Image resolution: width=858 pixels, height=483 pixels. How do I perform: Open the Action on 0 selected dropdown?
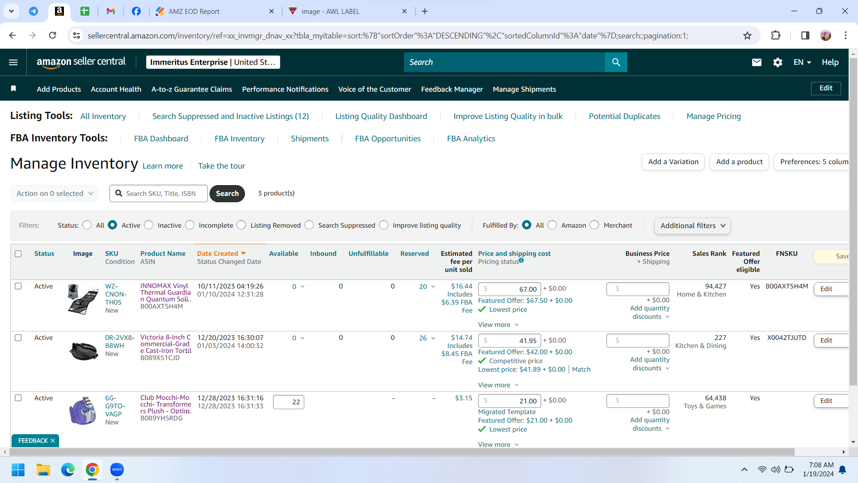tap(54, 194)
